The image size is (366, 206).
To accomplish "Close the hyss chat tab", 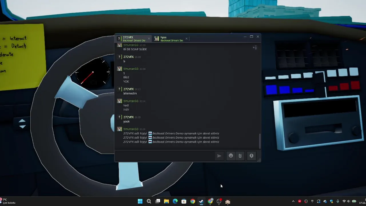I will pos(186,39).
